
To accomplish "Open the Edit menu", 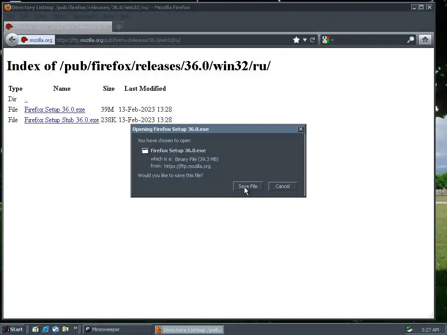I will click(x=24, y=16).
